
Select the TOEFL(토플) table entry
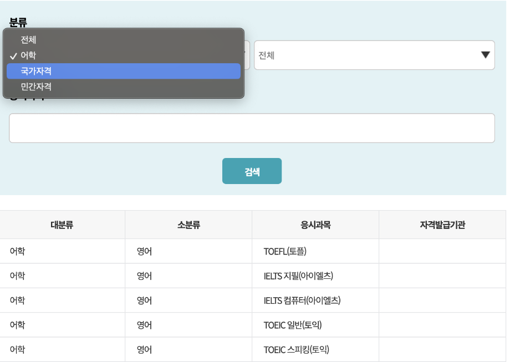pyautogui.click(x=285, y=252)
